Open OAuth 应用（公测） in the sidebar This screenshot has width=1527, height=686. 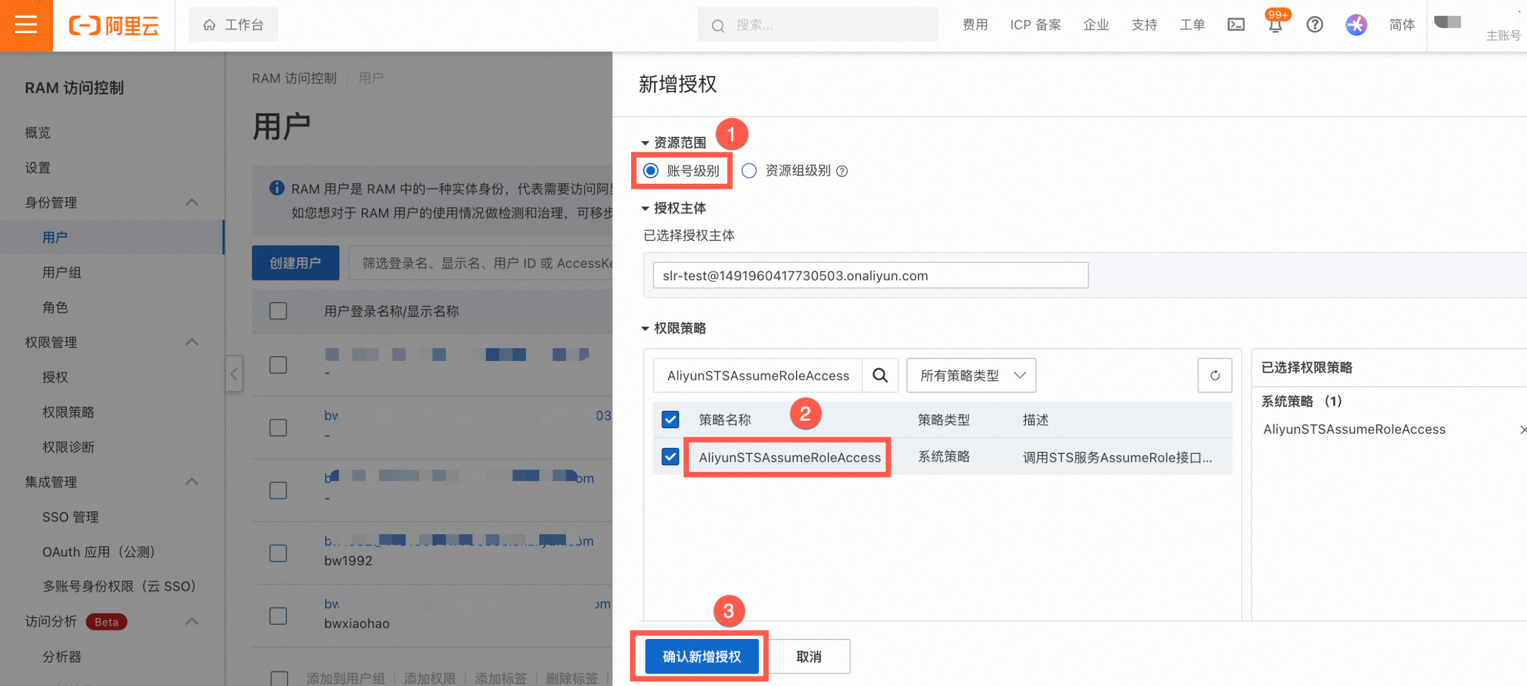99,552
